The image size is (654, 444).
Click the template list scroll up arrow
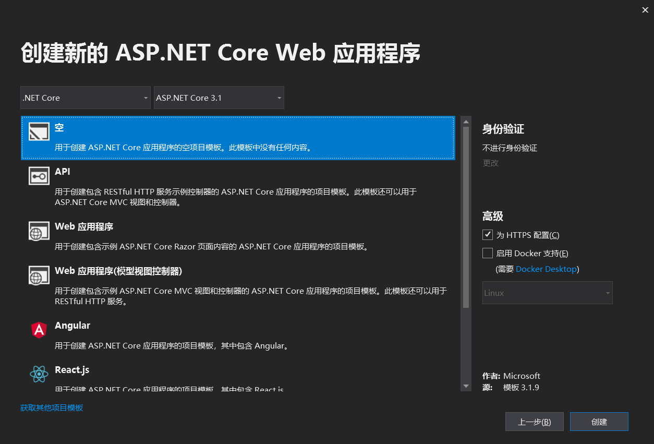466,121
